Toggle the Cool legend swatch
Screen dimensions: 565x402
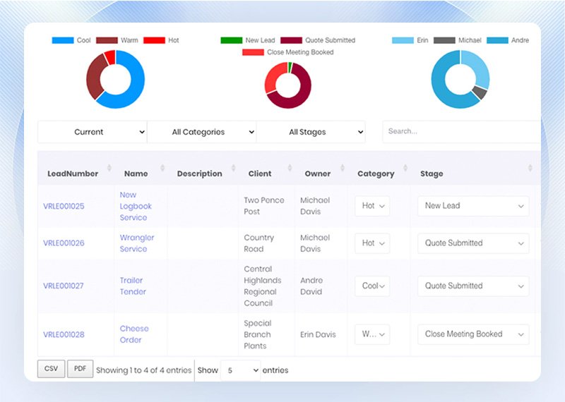click(63, 40)
